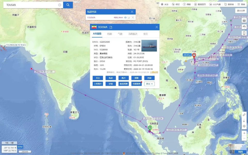Viewport: 248px width, 155px height.
Task: Click the 立即试用 link
Action: coord(154,72)
